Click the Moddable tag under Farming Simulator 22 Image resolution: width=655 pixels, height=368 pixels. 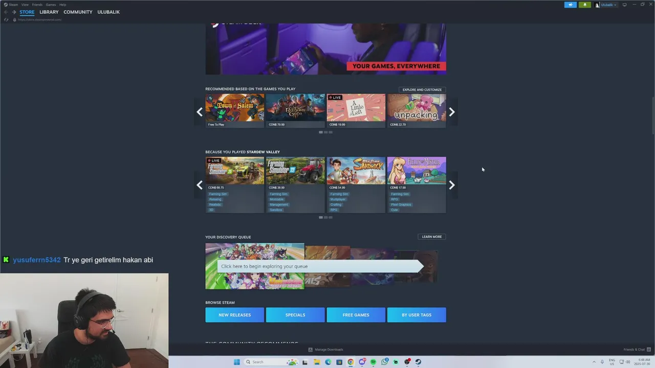277,199
